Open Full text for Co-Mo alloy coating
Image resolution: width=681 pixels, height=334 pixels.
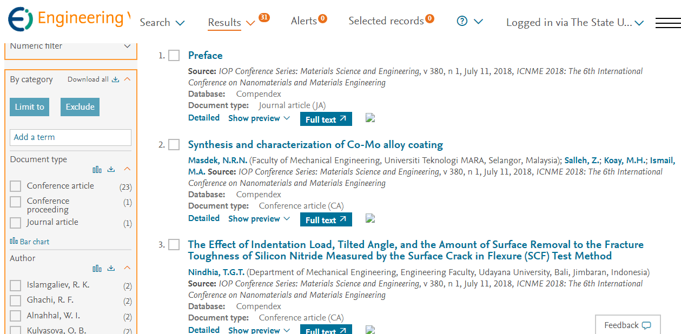coord(326,219)
